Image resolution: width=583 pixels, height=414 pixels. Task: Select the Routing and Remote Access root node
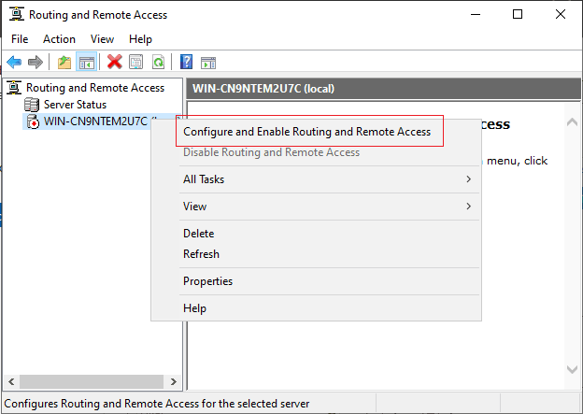tap(94, 88)
